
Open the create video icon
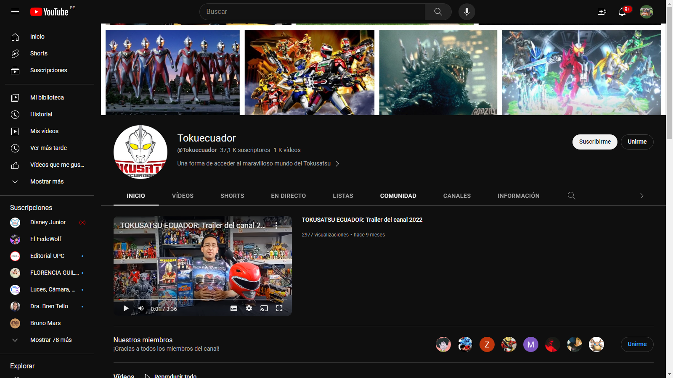[x=602, y=12]
